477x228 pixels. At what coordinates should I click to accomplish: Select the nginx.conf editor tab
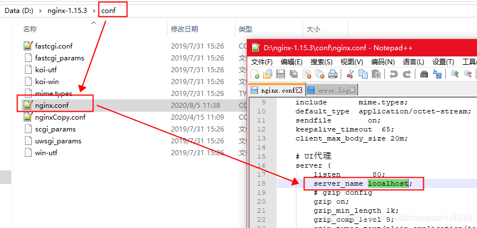pyautogui.click(x=277, y=90)
